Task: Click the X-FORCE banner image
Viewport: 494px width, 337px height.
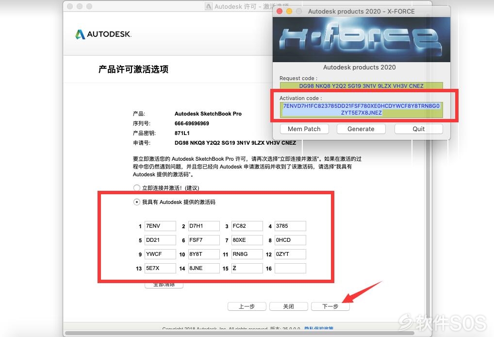Action: tap(362, 39)
